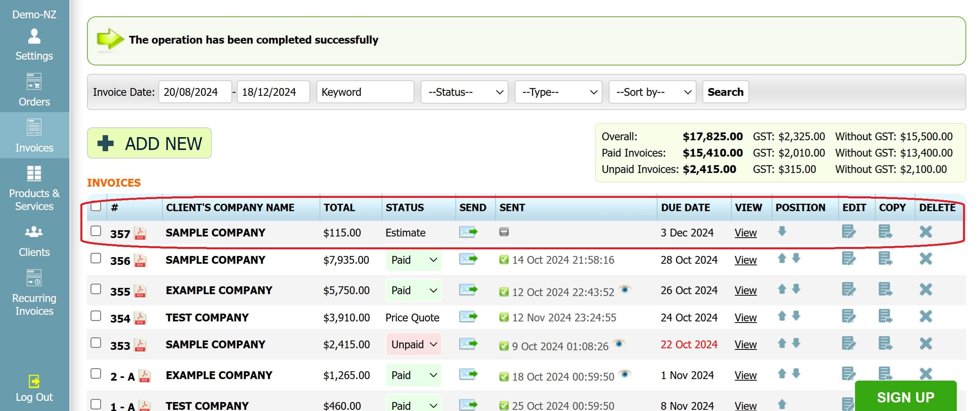Viewport: 979px width, 411px height.
Task: Send invoice 357 by email icon
Action: [x=468, y=232]
